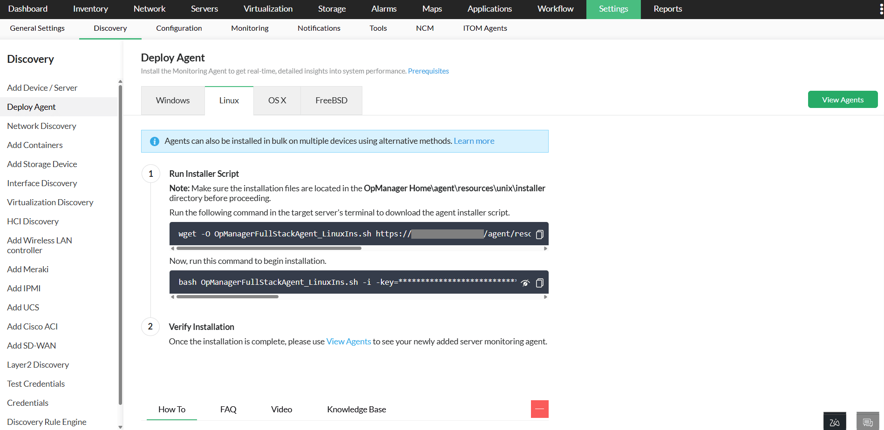This screenshot has width=884, height=430.
Task: Click the wget command horizontal scrollbar thumb
Action: pos(269,249)
